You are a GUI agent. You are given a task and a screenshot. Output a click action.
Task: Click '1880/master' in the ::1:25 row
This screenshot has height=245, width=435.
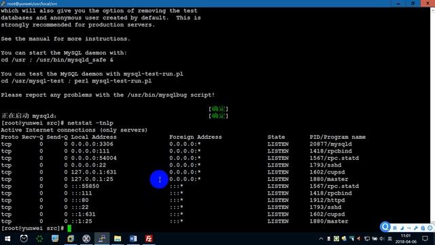[x=329, y=221]
